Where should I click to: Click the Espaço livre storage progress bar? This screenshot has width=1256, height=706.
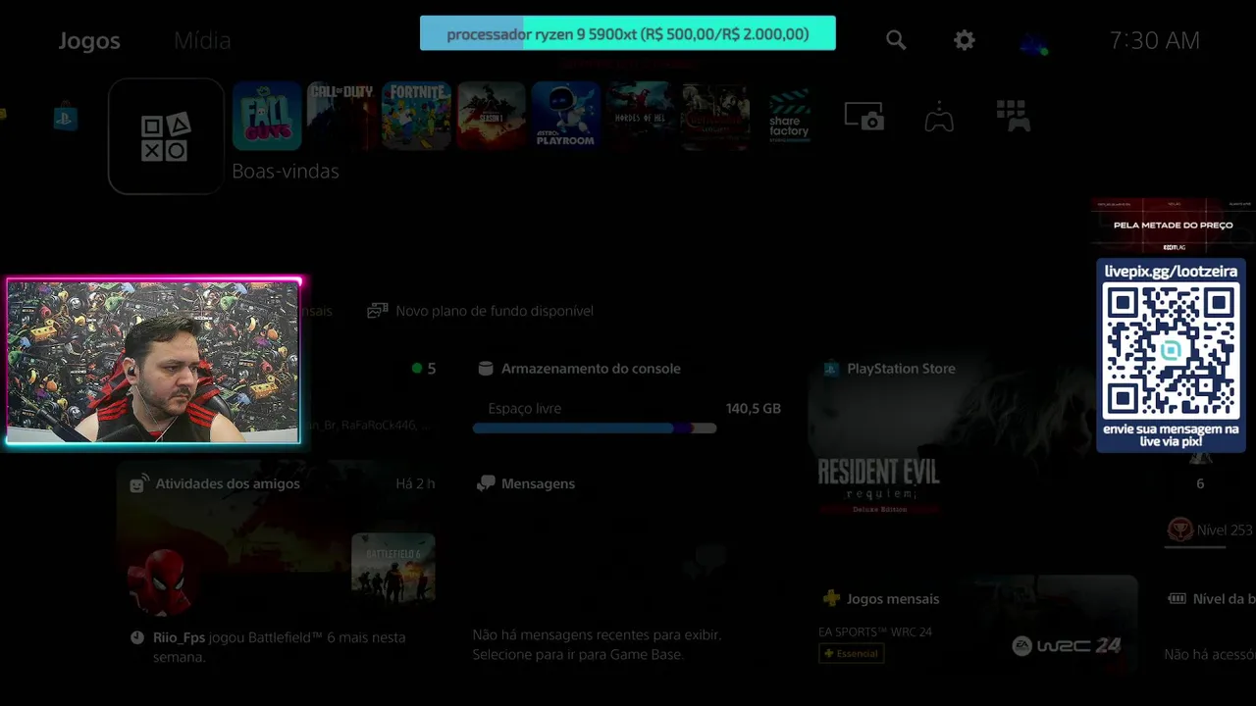[595, 429]
